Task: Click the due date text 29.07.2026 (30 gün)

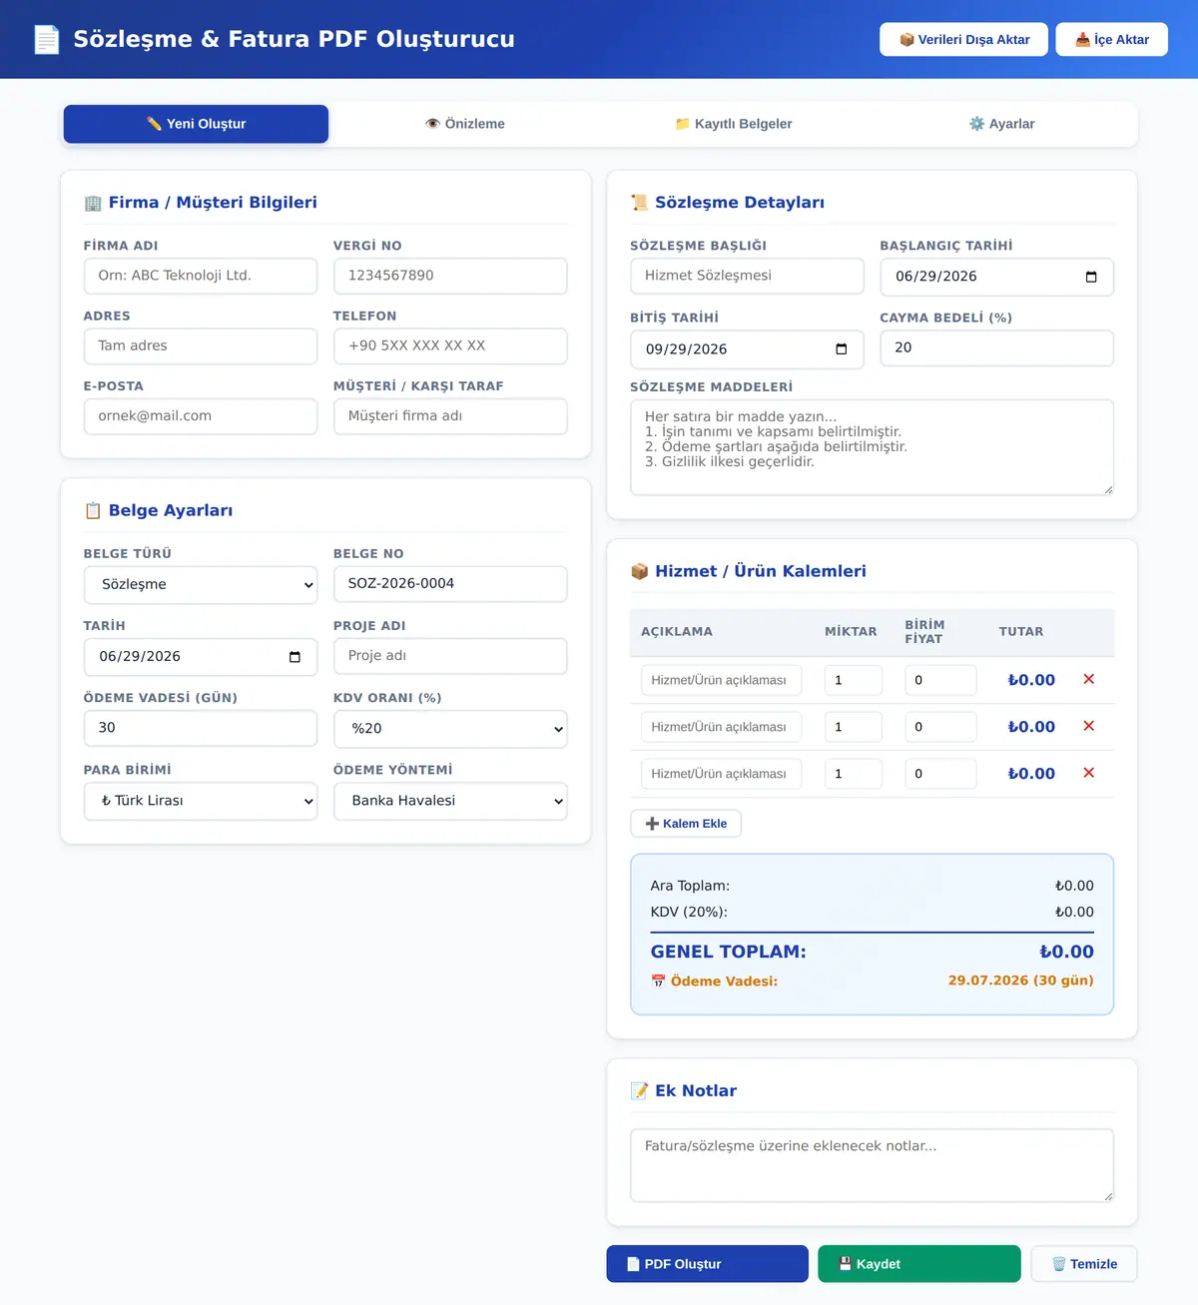Action: click(x=1020, y=981)
